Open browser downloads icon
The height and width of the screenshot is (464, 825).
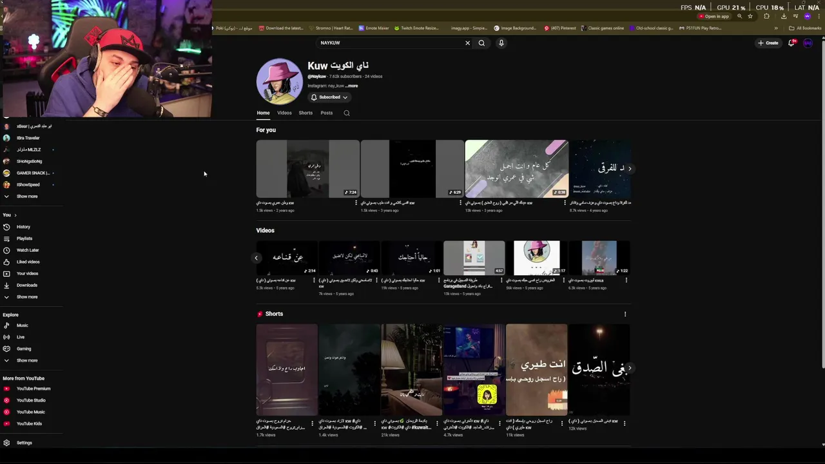click(784, 16)
